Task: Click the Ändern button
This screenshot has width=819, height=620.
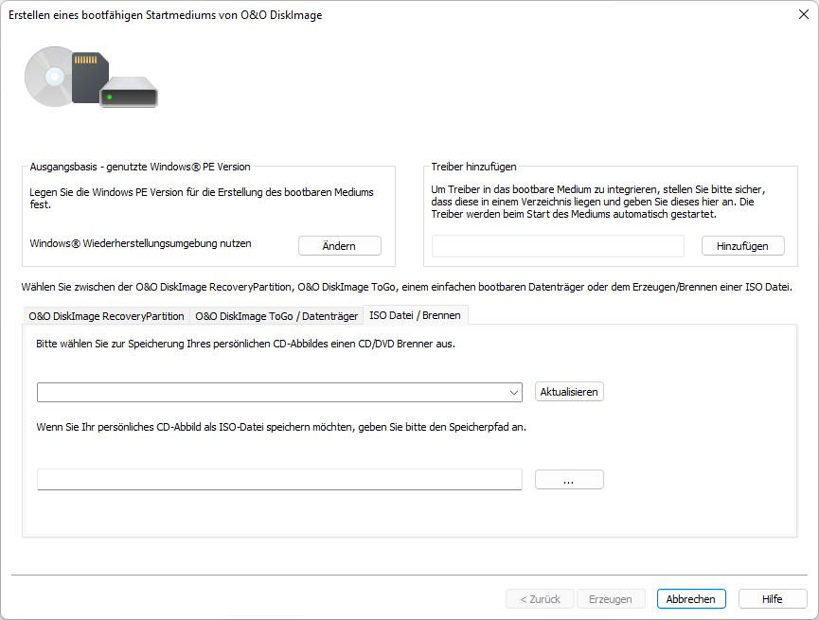Action: [x=340, y=245]
